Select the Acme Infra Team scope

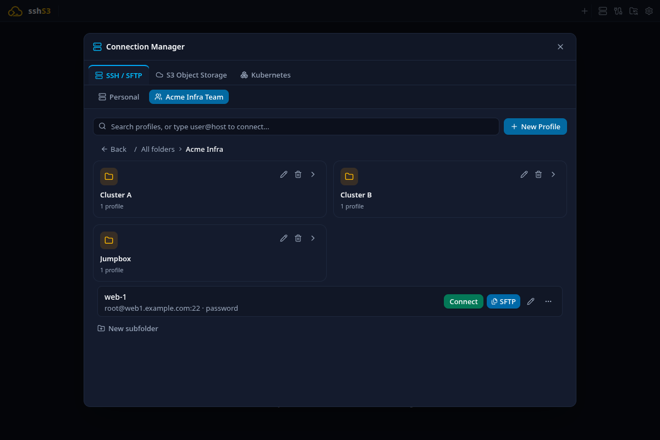pos(189,97)
